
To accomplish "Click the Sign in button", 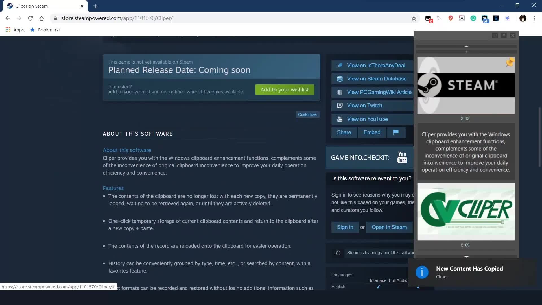I will pyautogui.click(x=345, y=227).
